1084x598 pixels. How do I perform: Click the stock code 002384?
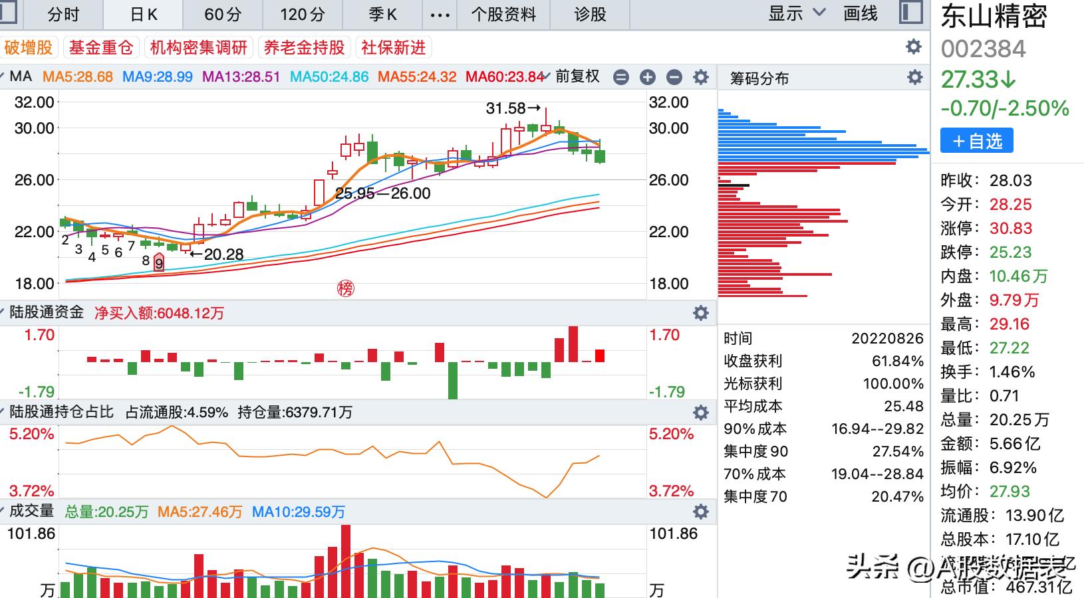coord(983,49)
